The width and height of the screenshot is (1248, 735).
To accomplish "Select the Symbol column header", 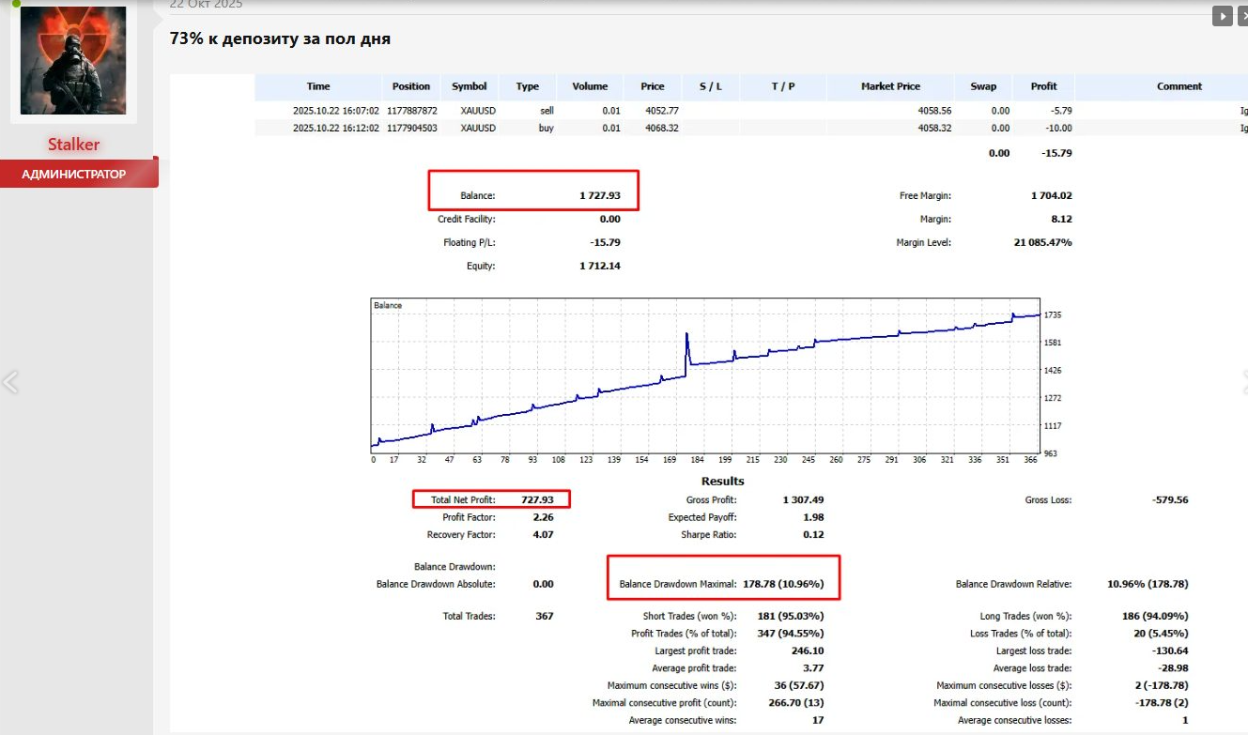I will [x=470, y=86].
